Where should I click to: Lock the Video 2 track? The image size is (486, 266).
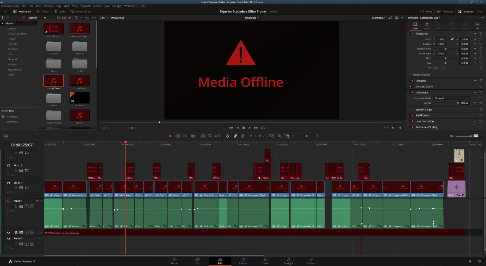click(16, 170)
